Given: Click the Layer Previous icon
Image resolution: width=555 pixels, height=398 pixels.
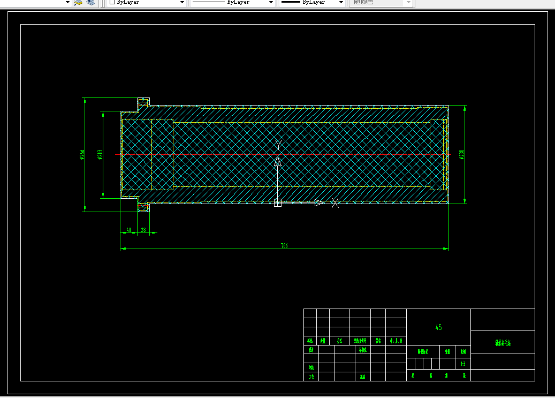Looking at the screenshot, I should pos(90,3).
